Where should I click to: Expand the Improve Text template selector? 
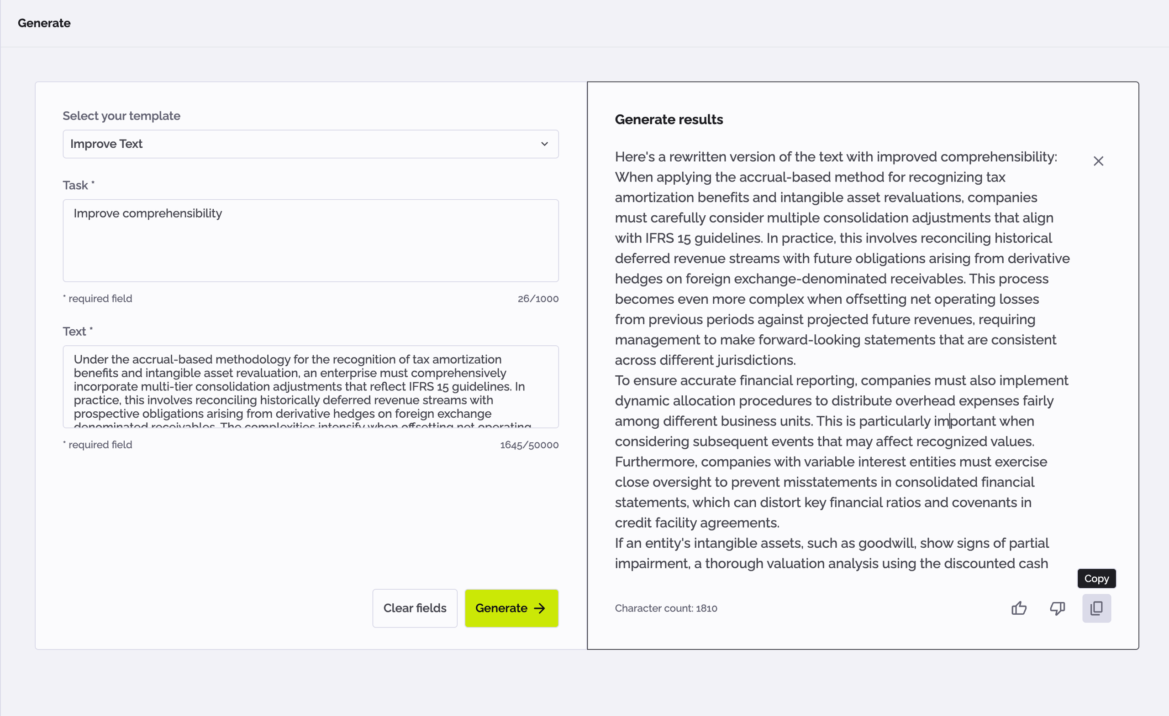click(311, 144)
